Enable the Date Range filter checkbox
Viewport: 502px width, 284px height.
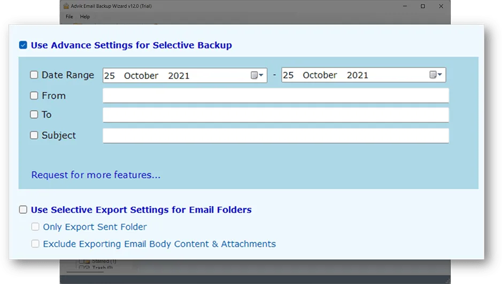[x=34, y=75]
